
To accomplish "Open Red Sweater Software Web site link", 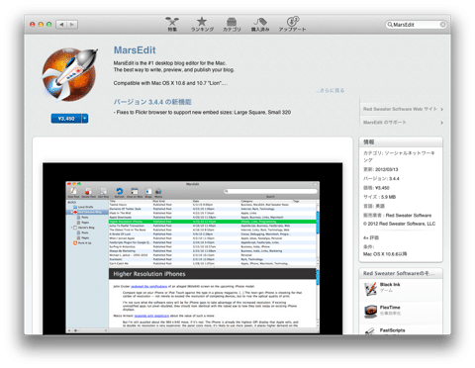I will pos(400,109).
